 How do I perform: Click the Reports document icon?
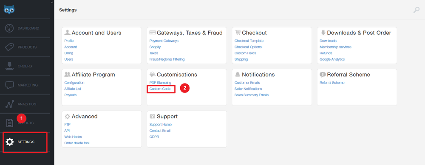pyautogui.click(x=9, y=123)
